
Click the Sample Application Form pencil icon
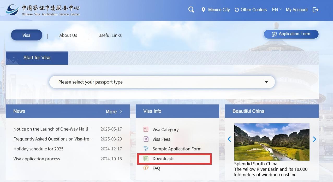146,149
